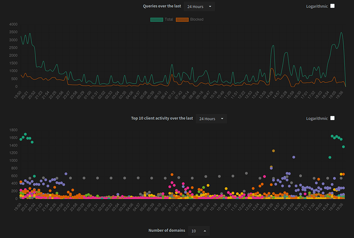Click the 'Blocked' legend text label
Image resolution: width=354 pixels, height=238 pixels.
pos(196,19)
